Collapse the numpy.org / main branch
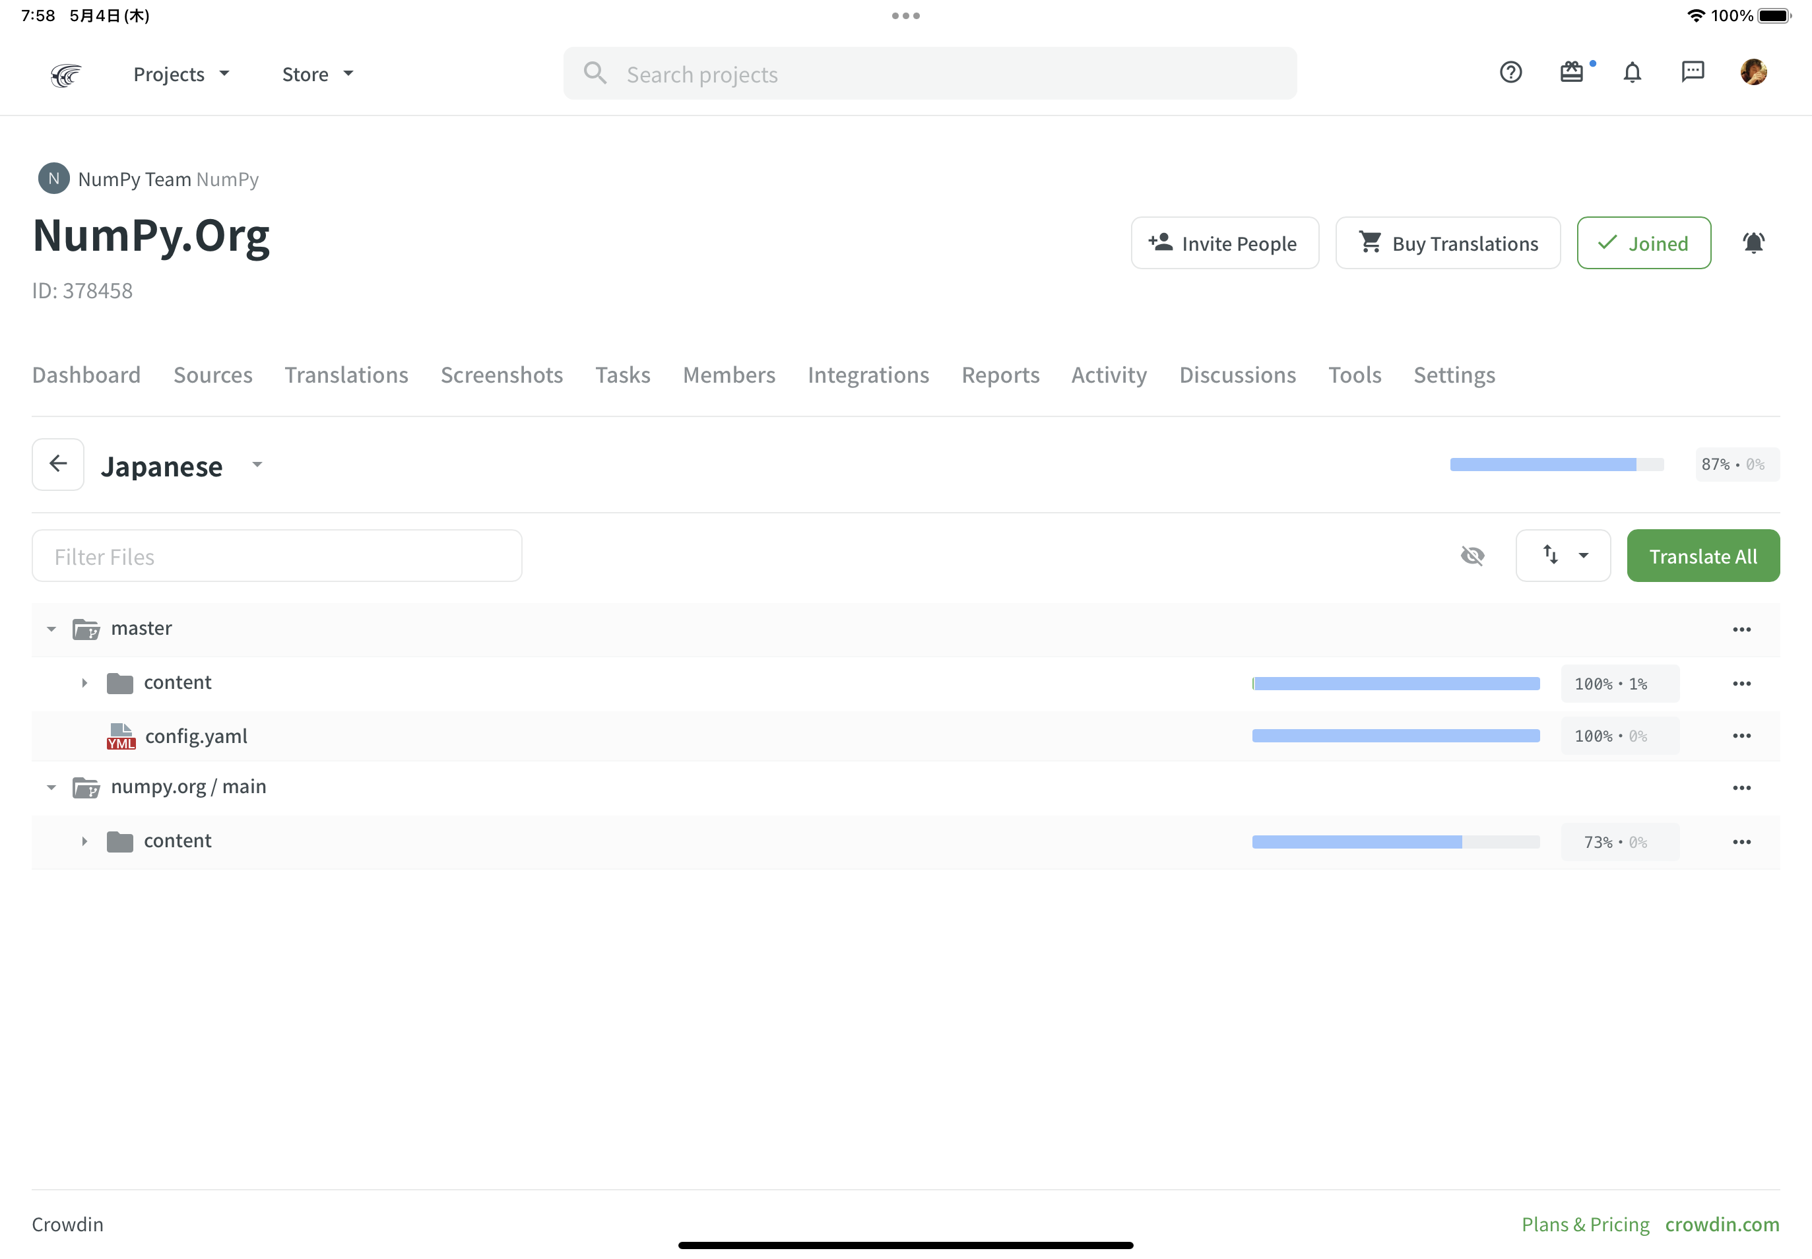 (51, 787)
